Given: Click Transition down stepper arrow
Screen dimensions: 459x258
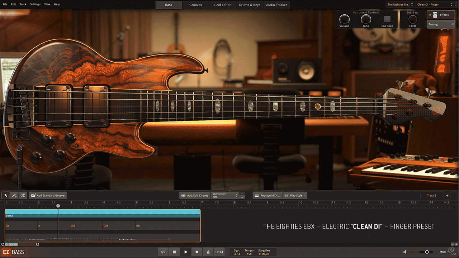Looking at the screenshot, I should point(242,197).
